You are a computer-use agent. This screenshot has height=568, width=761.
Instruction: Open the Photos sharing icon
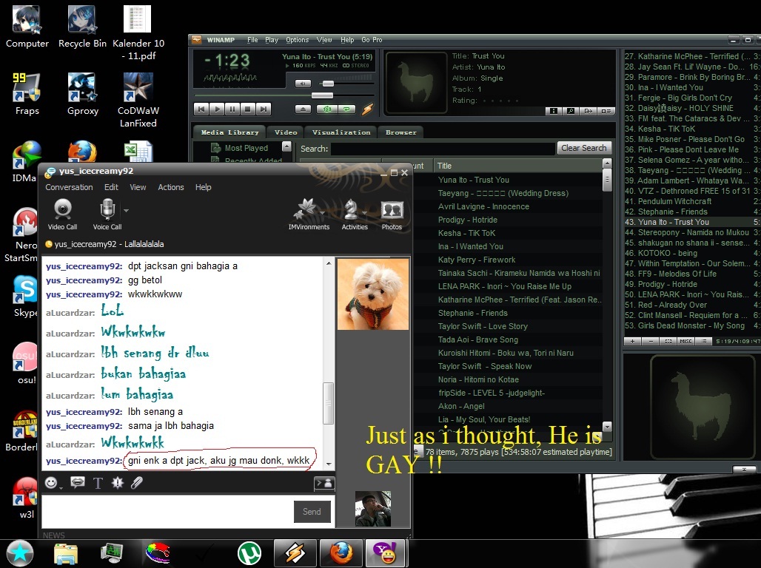(x=392, y=214)
